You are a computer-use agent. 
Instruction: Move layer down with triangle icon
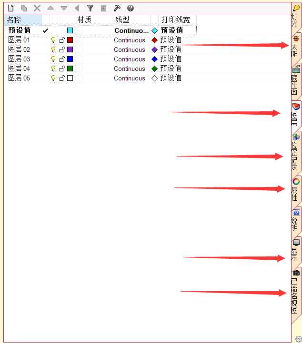tap(64, 8)
